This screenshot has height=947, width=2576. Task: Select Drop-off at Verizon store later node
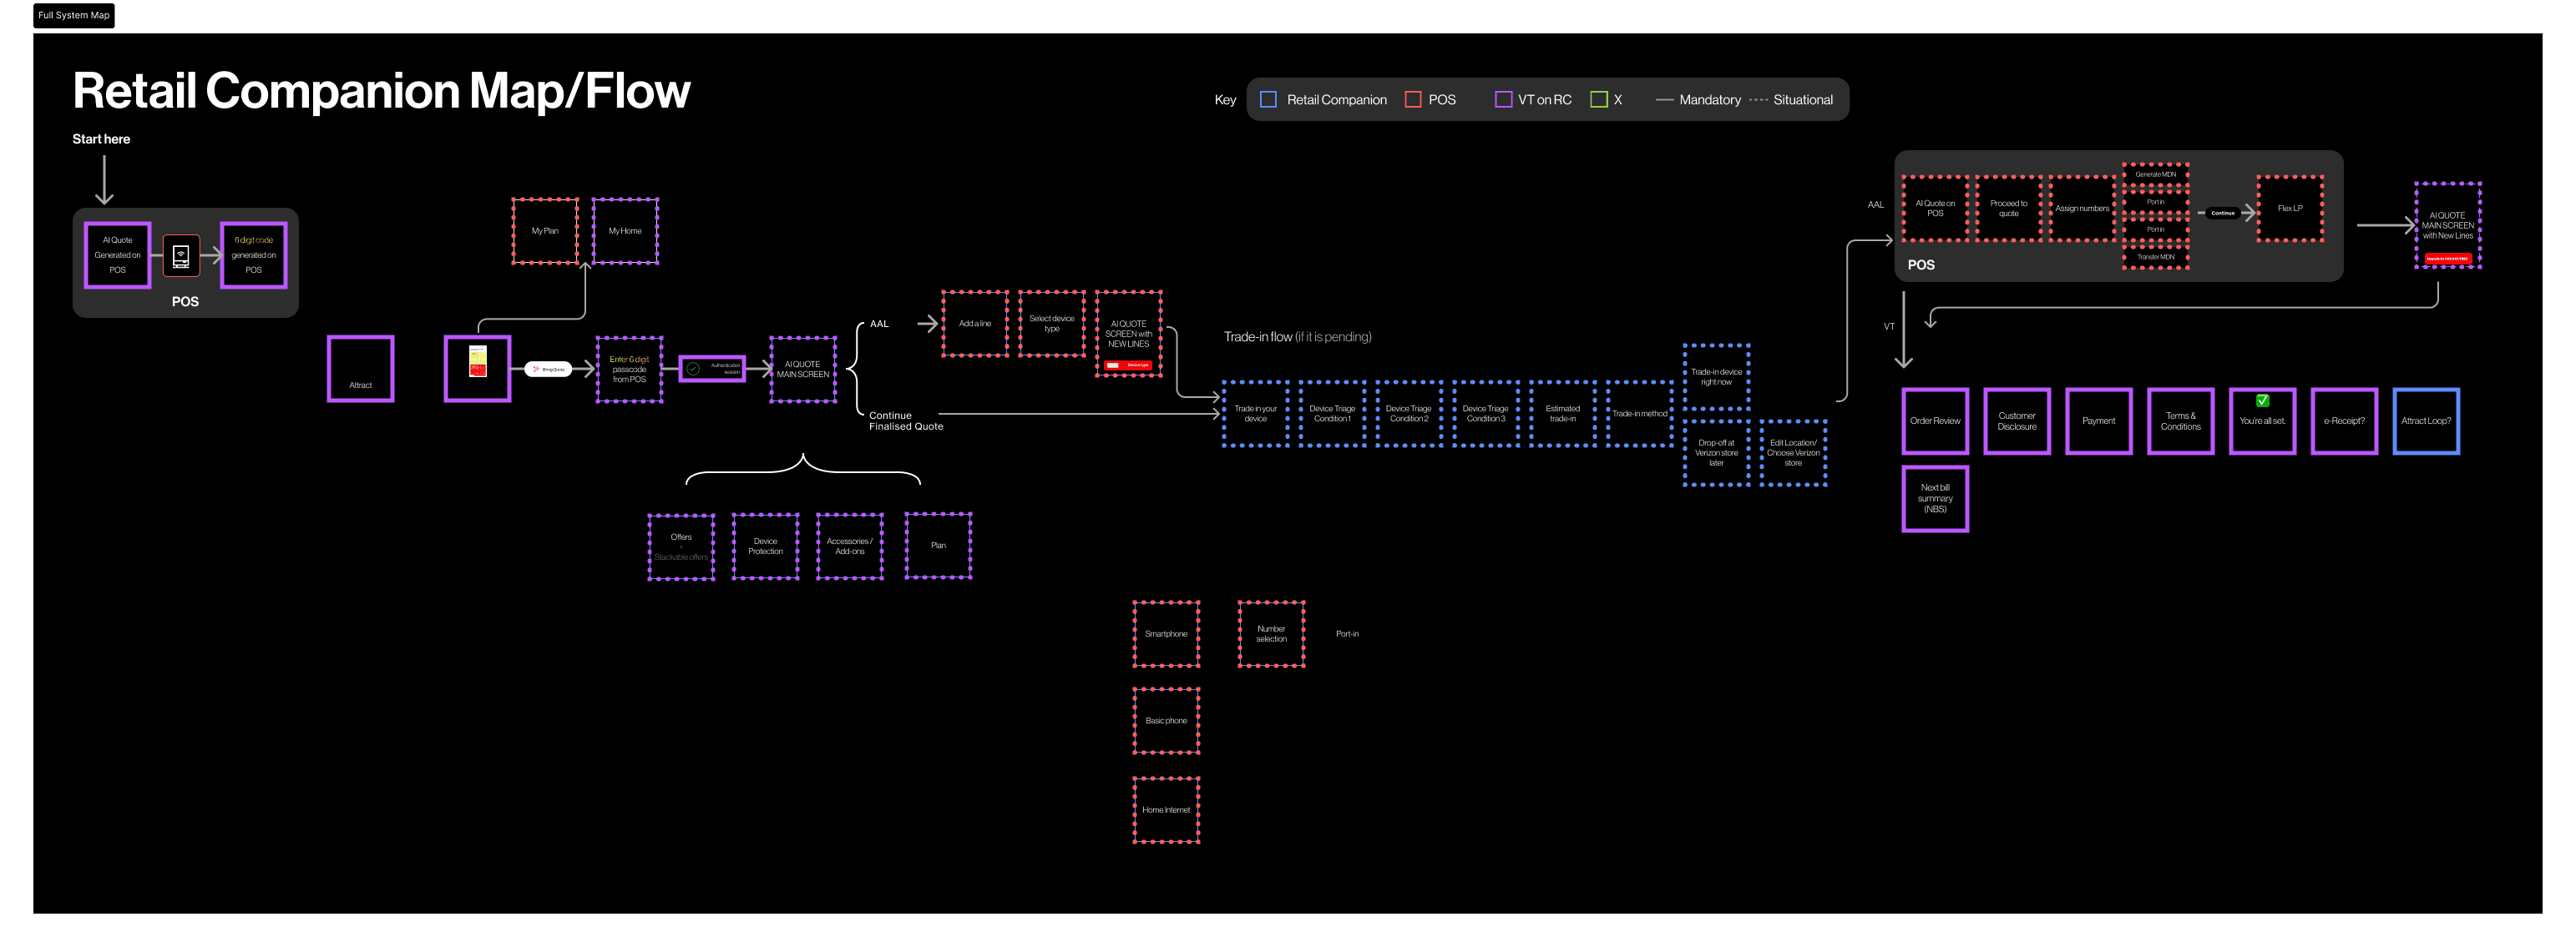pos(1717,452)
